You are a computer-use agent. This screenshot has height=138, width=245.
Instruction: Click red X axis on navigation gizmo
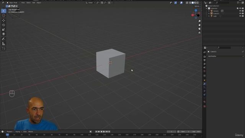pos(193,15)
